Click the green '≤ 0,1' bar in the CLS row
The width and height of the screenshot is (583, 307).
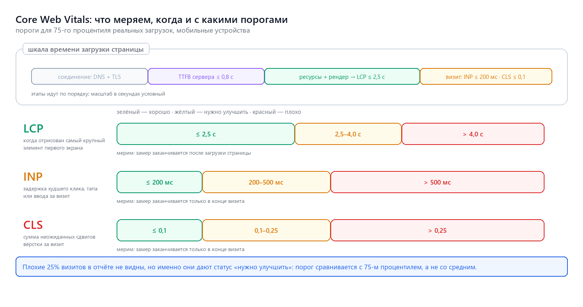[159, 230]
